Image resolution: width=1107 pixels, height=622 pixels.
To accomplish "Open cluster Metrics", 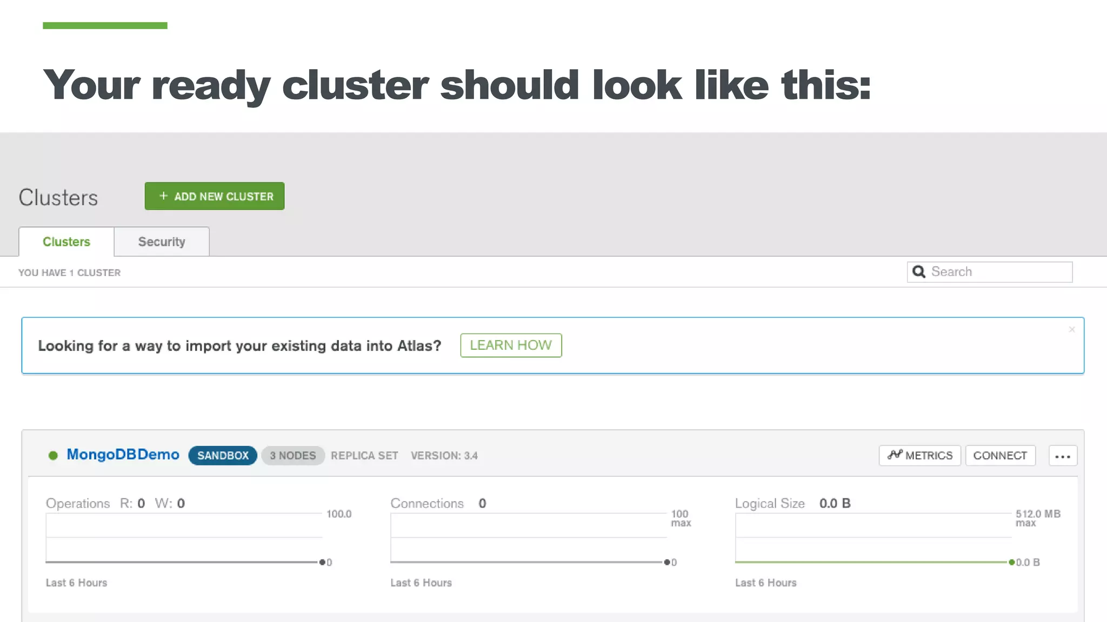I will (x=920, y=456).
